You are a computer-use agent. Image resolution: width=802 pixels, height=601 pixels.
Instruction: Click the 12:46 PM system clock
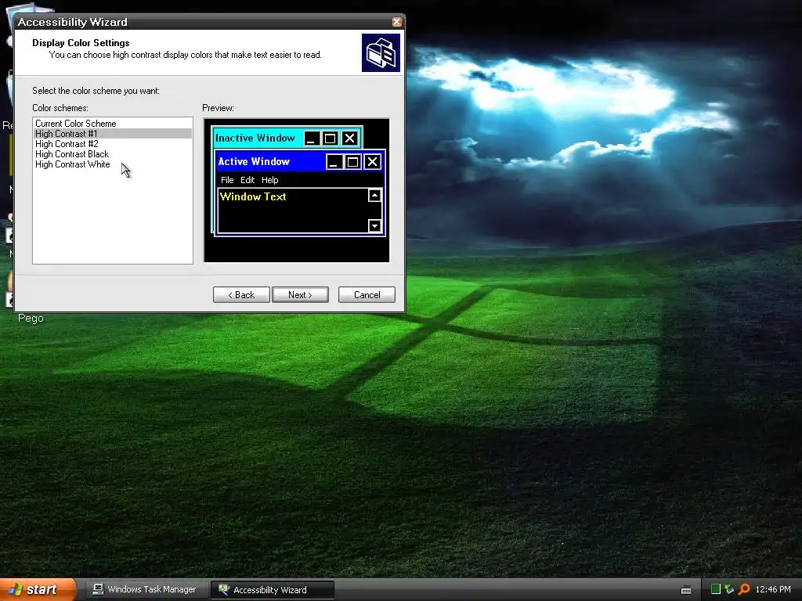773,590
